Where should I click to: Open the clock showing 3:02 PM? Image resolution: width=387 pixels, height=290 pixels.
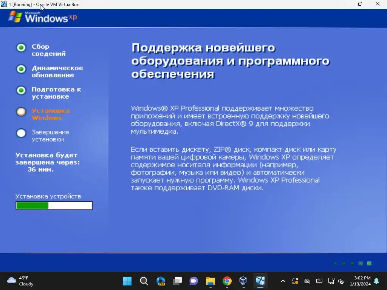pos(360,281)
